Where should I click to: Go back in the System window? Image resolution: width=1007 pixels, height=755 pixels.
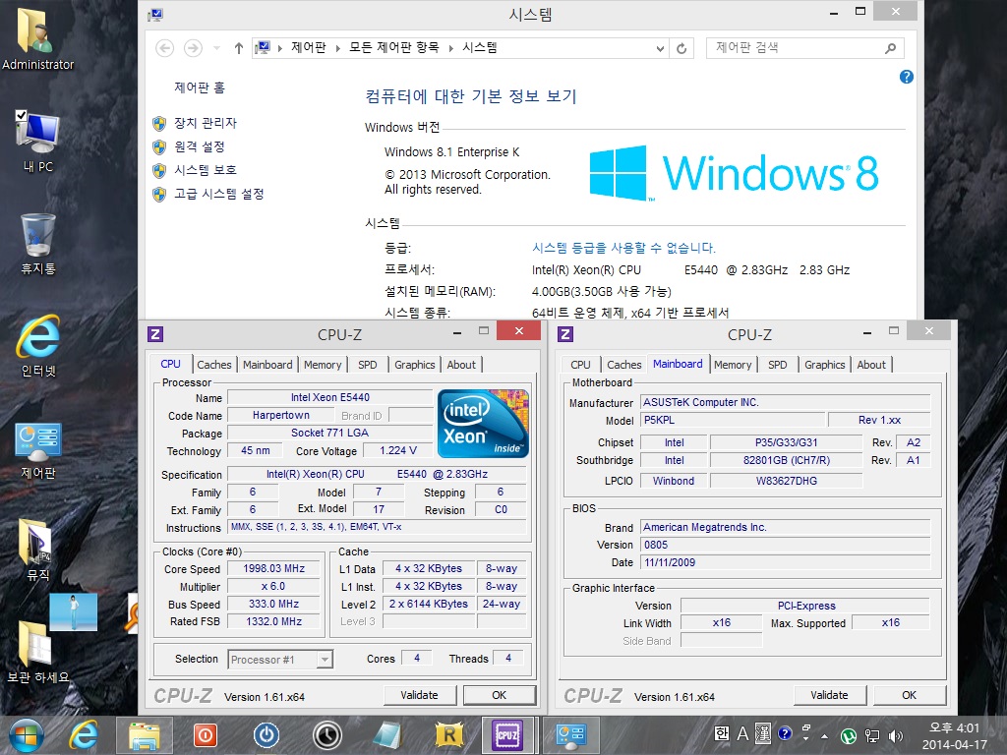pos(164,48)
